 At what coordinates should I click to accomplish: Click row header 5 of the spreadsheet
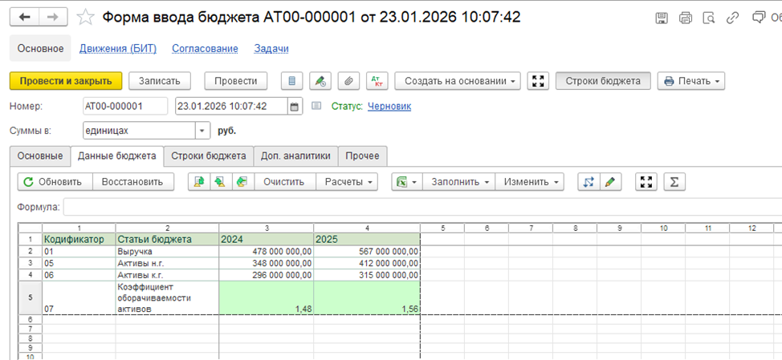(x=31, y=297)
